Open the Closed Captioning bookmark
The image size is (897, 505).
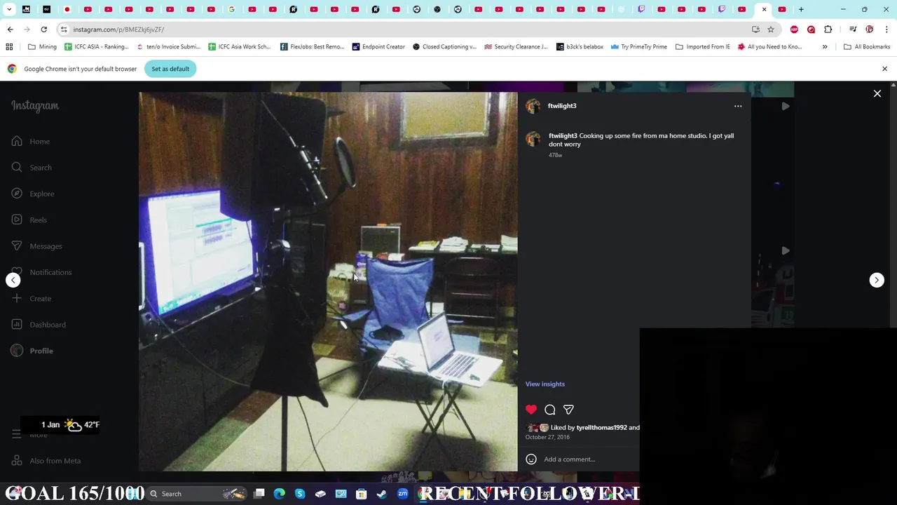(x=444, y=47)
